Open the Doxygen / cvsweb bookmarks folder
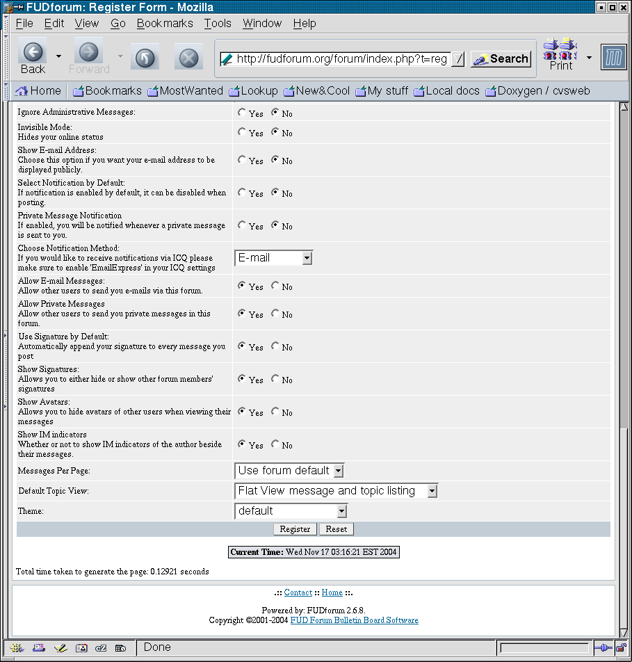Image resolution: width=632 pixels, height=662 pixels. click(537, 91)
